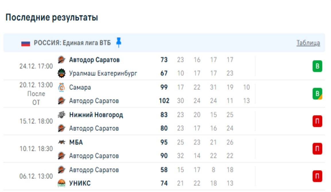The image size is (331, 192).
Task: Open the Уралмаш Екатеринбург team name
Action: 103,73
